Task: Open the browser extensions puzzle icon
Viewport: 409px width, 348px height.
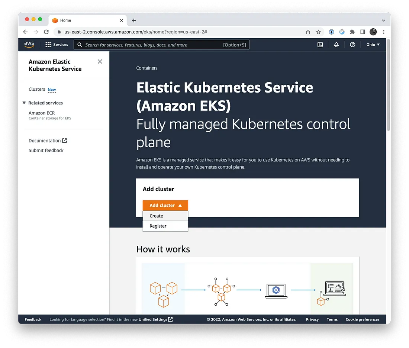Action: point(352,32)
